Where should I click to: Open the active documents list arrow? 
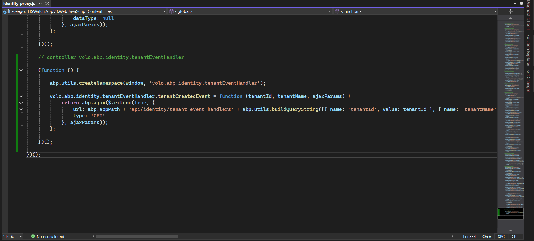tap(515, 4)
